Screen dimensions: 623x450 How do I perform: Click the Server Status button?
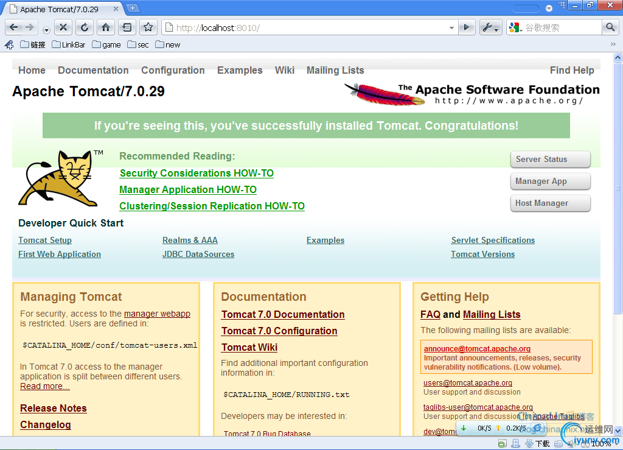point(550,159)
